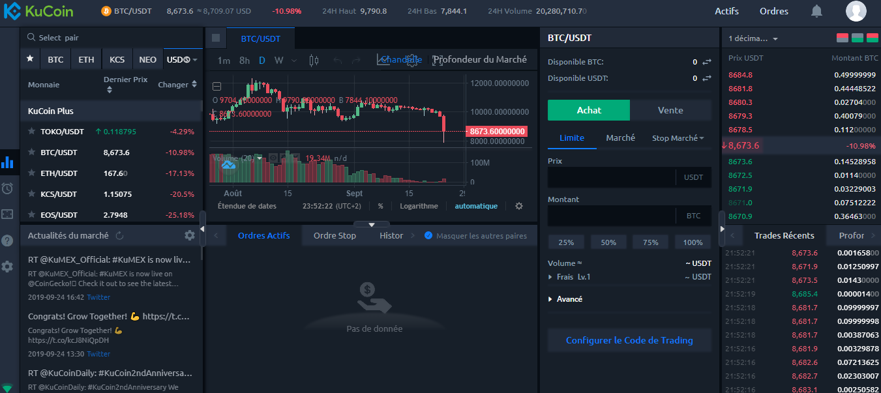Open the alarm clock alerts icon in sidebar

pyautogui.click(x=8, y=188)
